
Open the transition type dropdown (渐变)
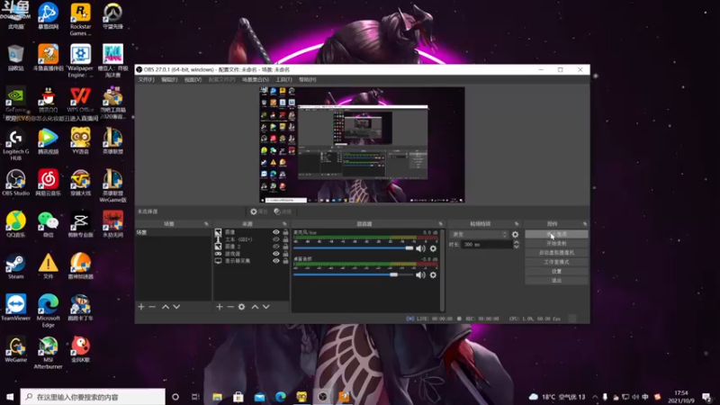click(x=479, y=234)
